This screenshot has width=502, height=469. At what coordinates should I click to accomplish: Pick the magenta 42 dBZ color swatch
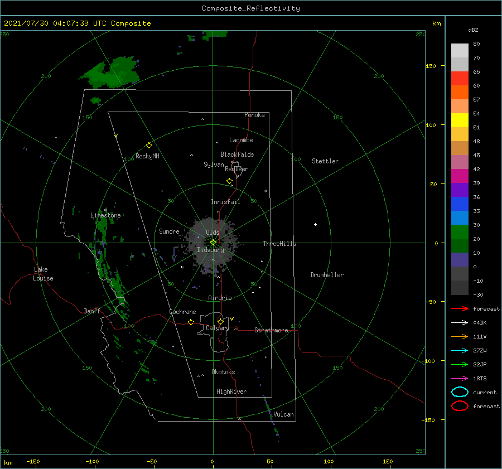point(460,176)
